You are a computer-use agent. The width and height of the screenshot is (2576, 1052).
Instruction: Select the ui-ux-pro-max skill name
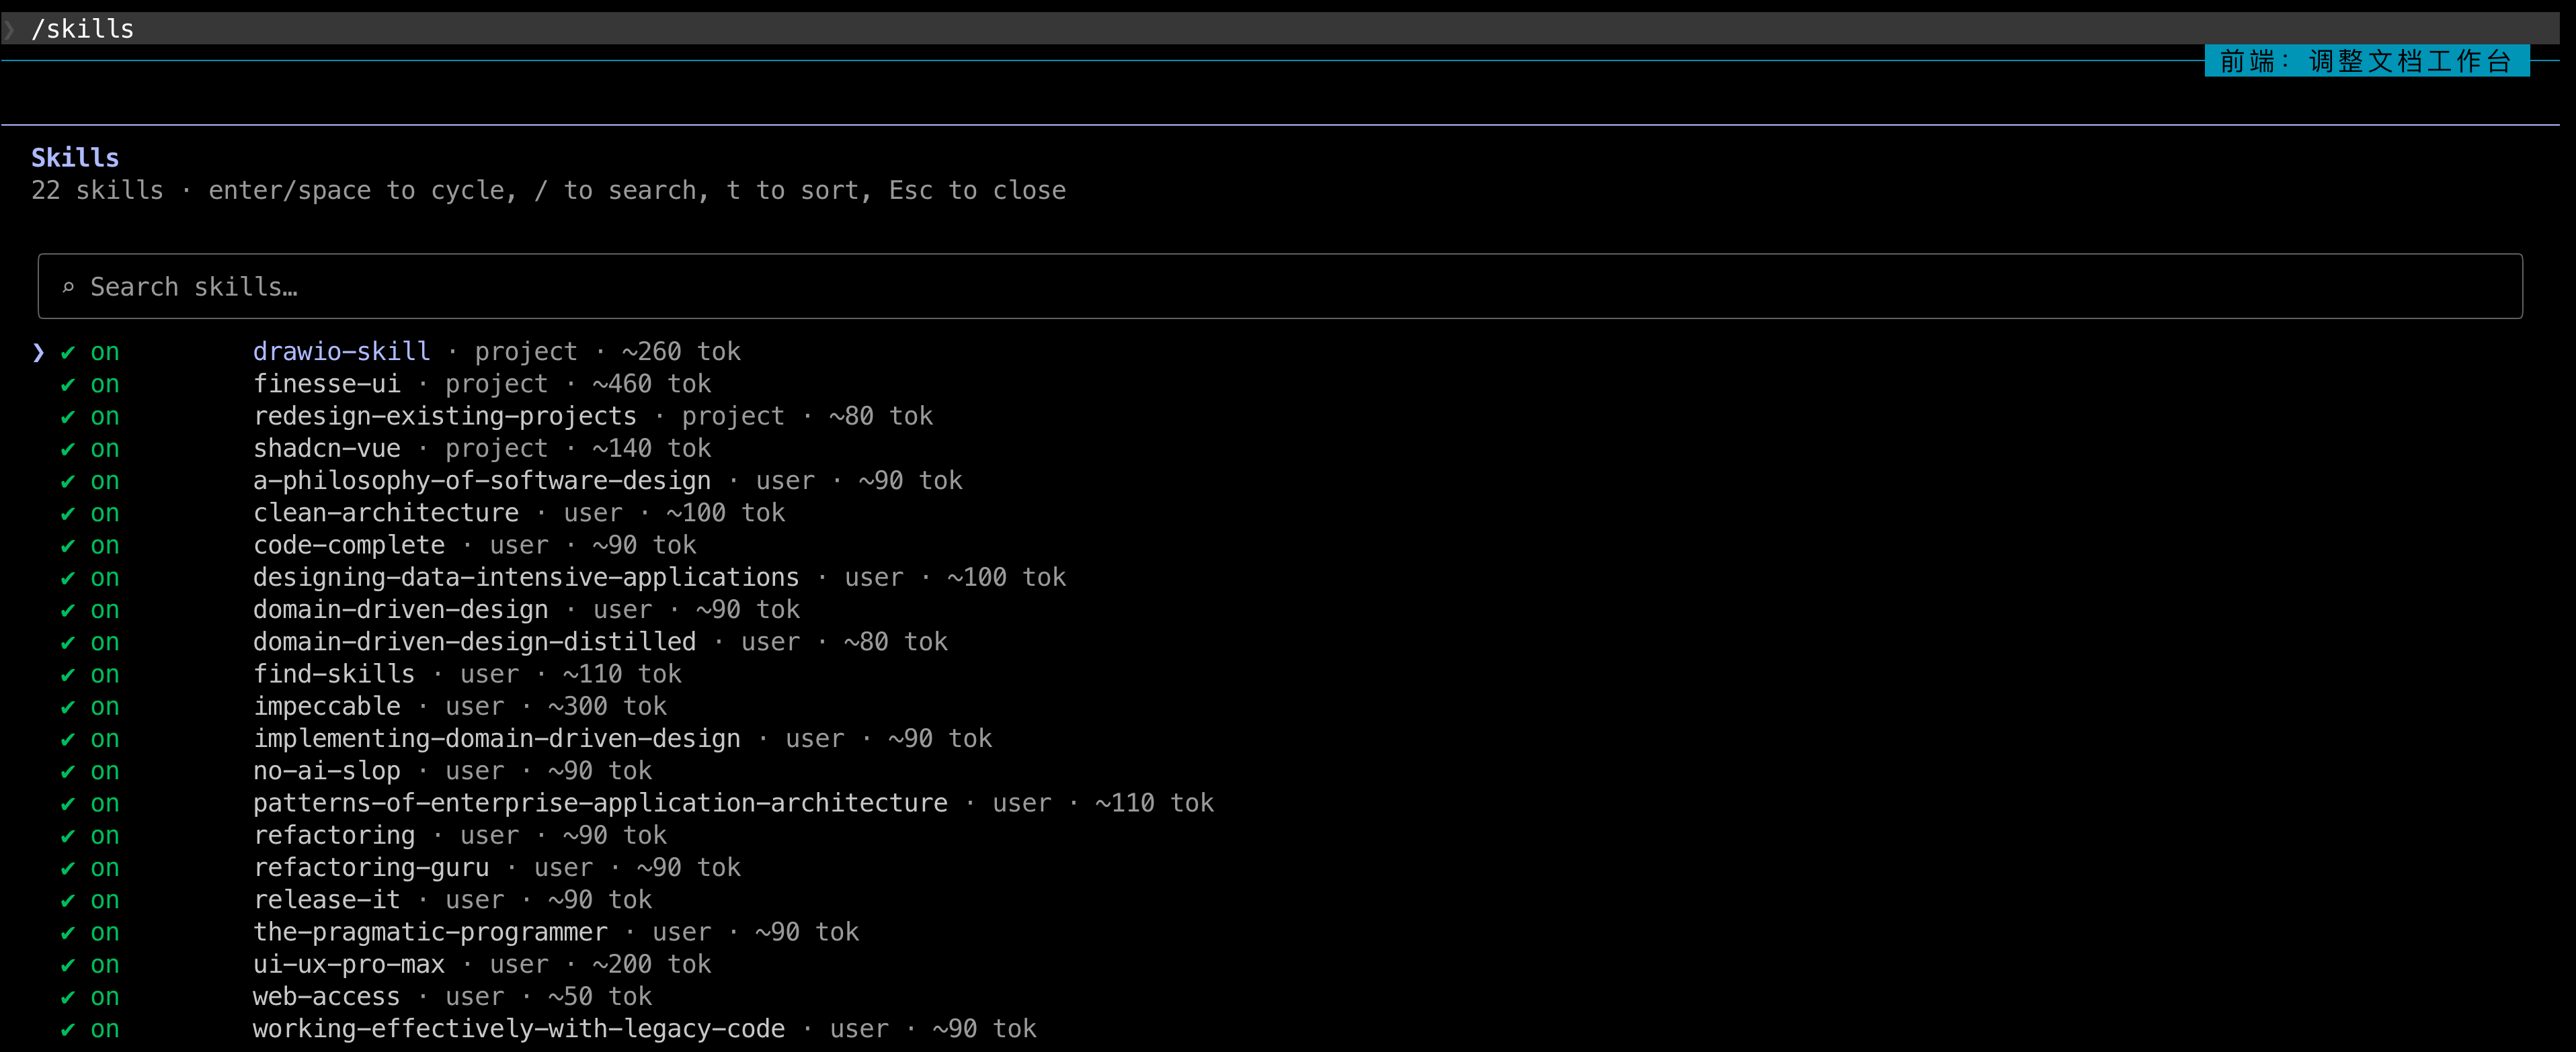(349, 964)
